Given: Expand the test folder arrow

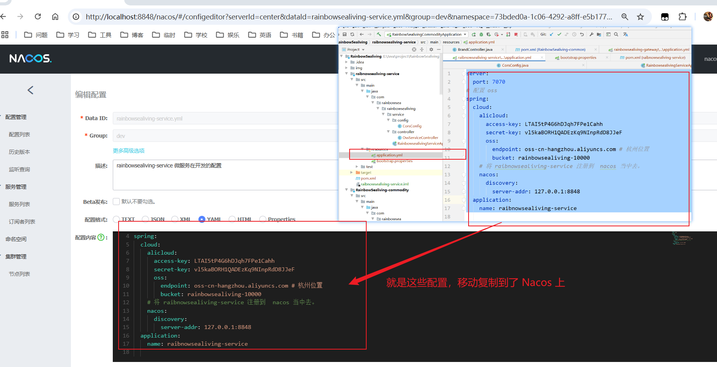Looking at the screenshot, I should 357,167.
